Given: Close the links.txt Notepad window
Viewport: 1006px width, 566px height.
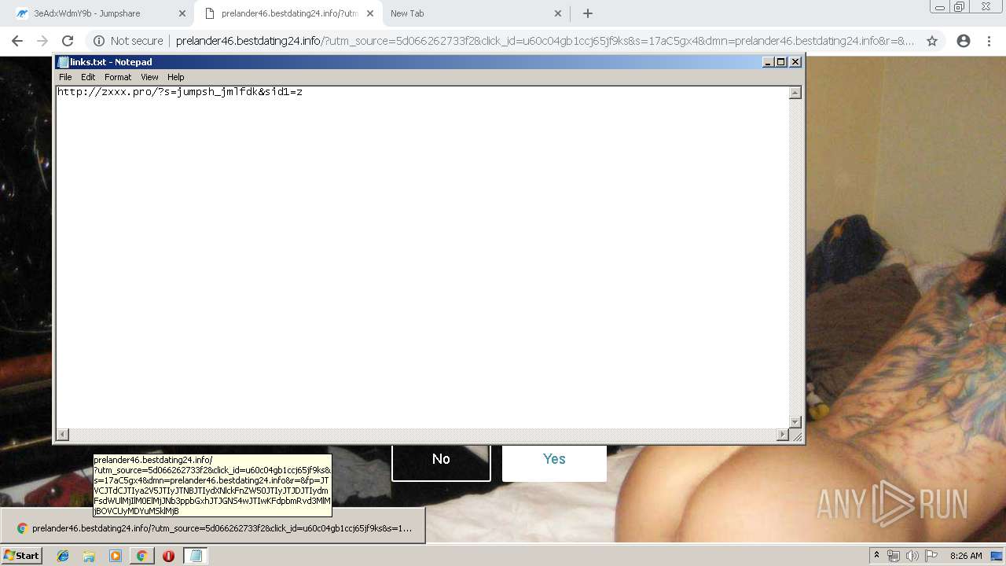Looking at the screenshot, I should 795,62.
